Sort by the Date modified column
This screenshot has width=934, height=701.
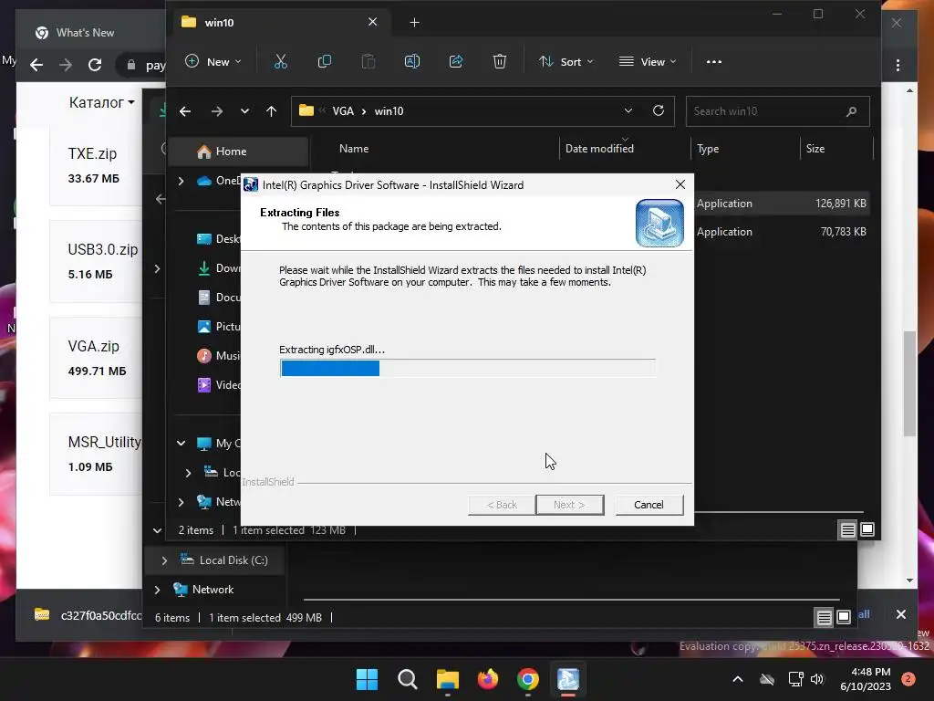click(599, 149)
